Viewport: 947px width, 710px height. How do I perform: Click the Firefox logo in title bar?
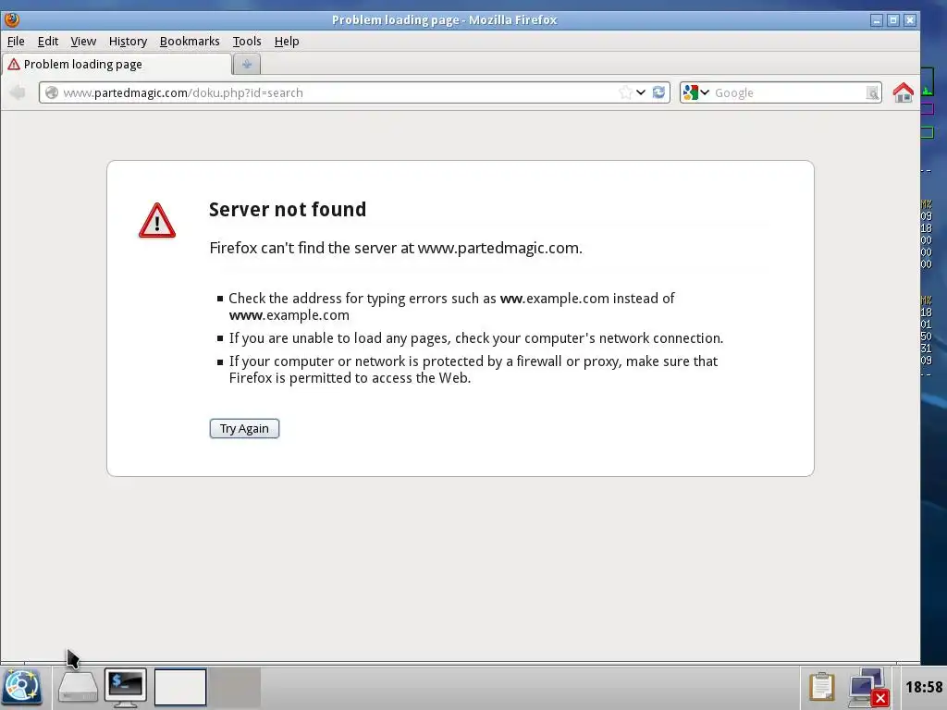tap(11, 20)
